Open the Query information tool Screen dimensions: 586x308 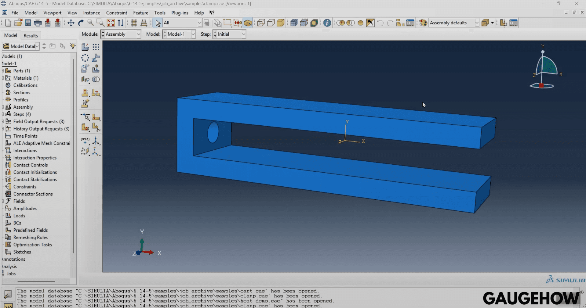pos(327,23)
